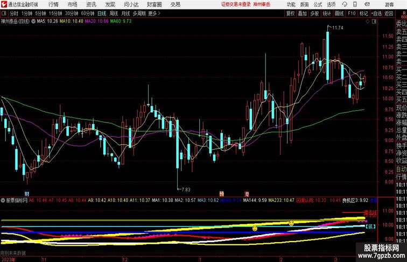Click the 股票指标网 indicator name
The width and height of the screenshot is (407, 262).
tap(17, 200)
